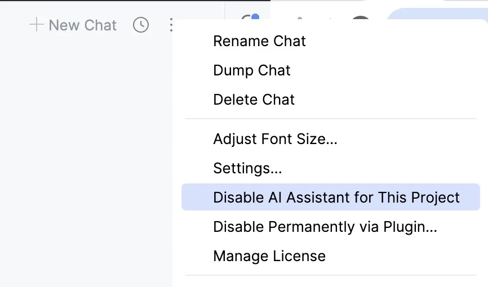Select Delete Chat in the menu
This screenshot has width=488, height=287.
click(254, 100)
